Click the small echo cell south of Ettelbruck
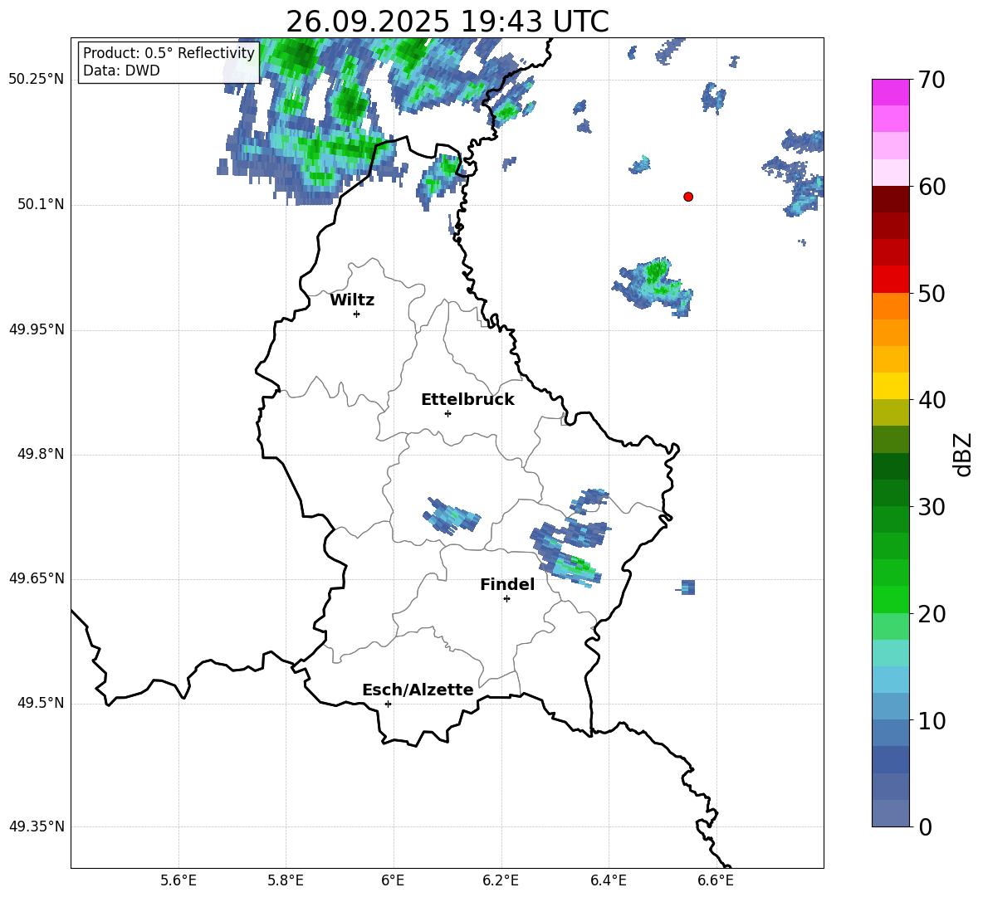Image resolution: width=983 pixels, height=897 pixels. coord(452,517)
